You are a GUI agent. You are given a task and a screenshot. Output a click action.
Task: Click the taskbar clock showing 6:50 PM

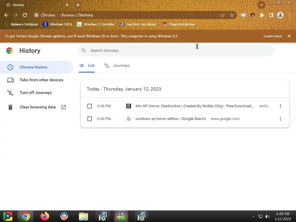pos(283,216)
